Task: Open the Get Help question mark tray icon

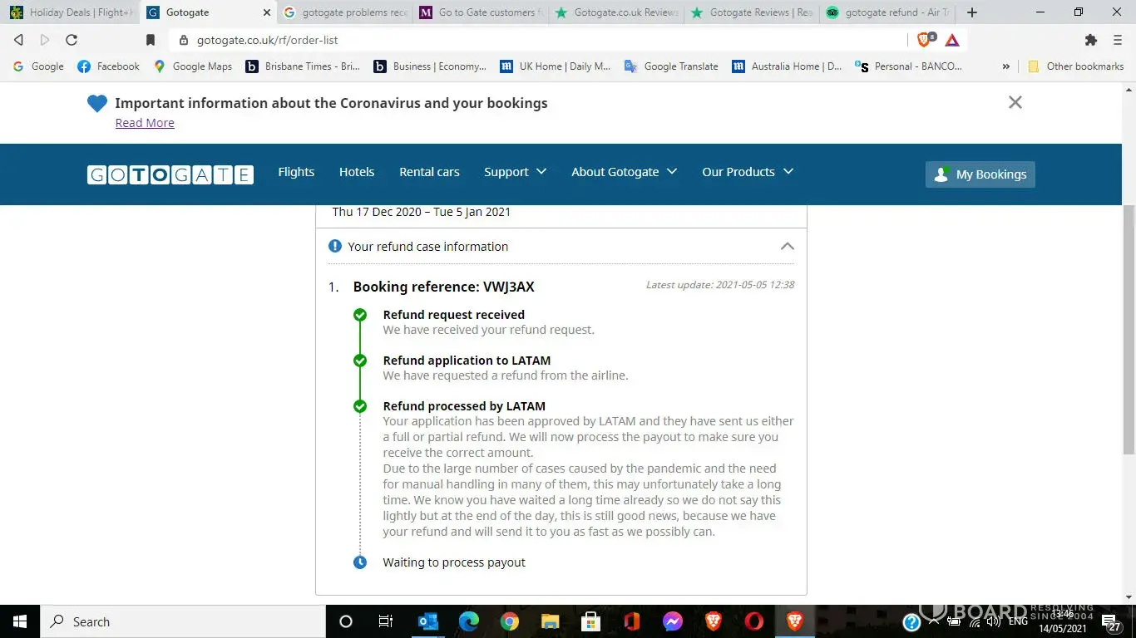Action: (911, 621)
